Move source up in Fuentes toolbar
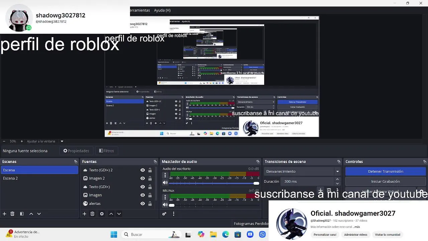This screenshot has height=241, width=428. pyautogui.click(x=111, y=214)
